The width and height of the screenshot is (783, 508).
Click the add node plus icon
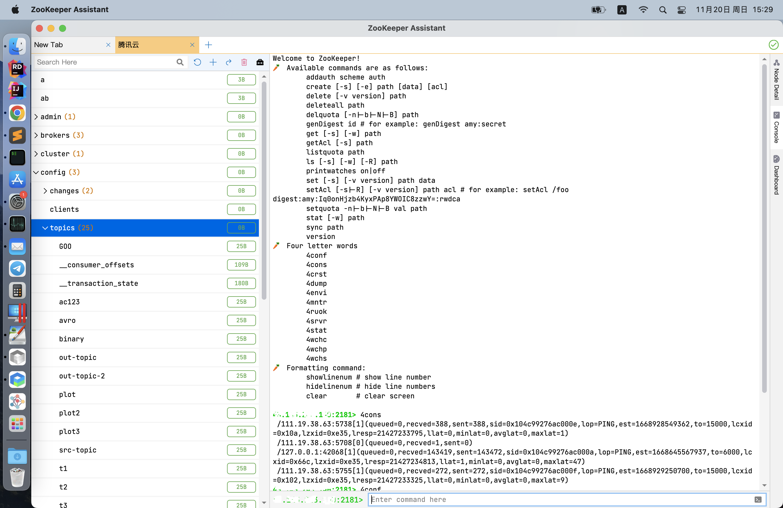click(x=213, y=62)
